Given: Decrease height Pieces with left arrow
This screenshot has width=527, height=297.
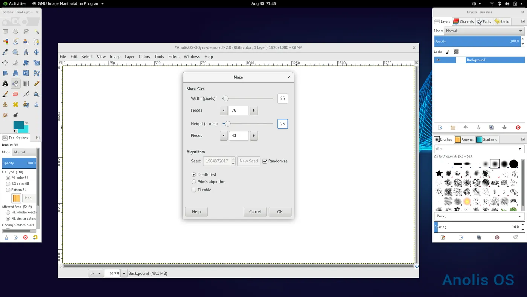Looking at the screenshot, I should coord(224,136).
